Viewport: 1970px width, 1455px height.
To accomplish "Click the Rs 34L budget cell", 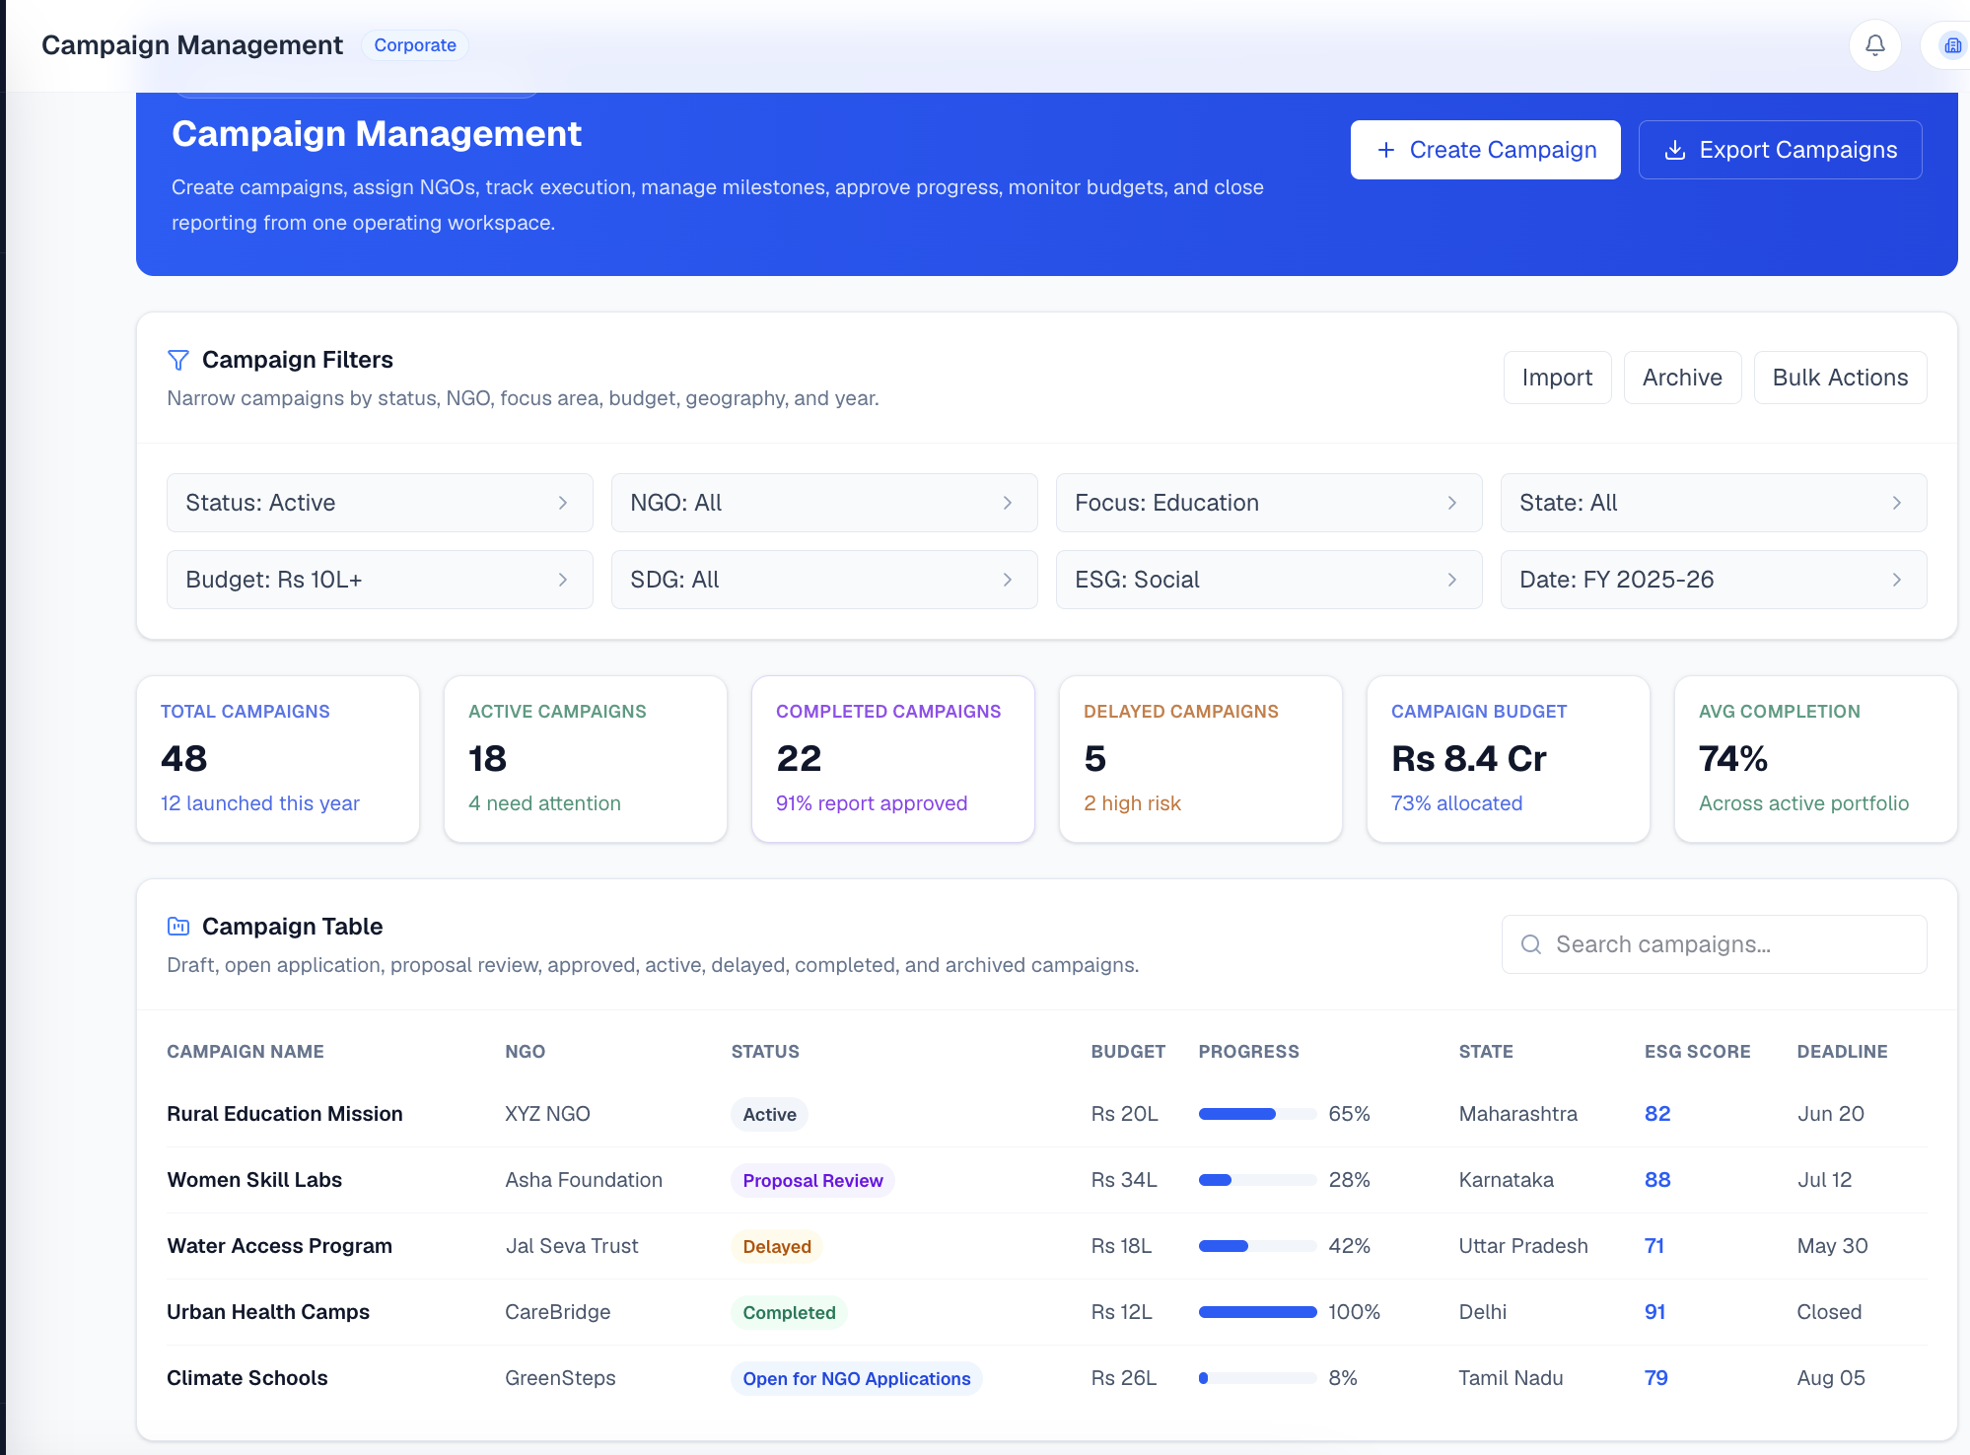I will pyautogui.click(x=1124, y=1180).
